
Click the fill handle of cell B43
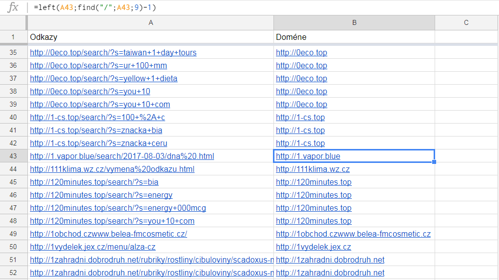(x=434, y=162)
